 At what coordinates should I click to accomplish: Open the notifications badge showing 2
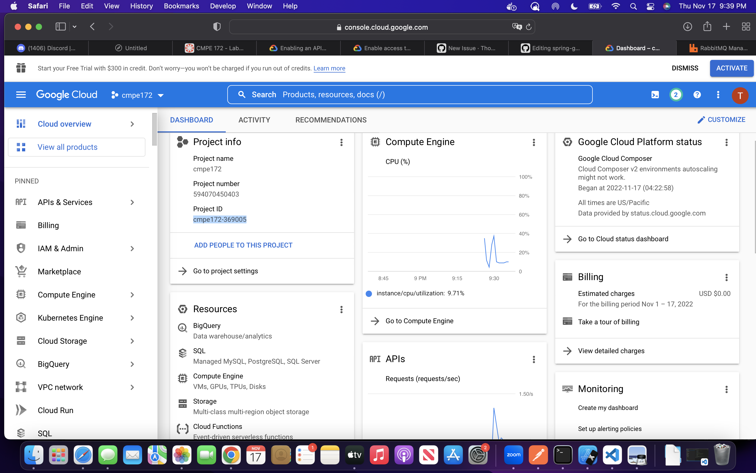pyautogui.click(x=676, y=95)
